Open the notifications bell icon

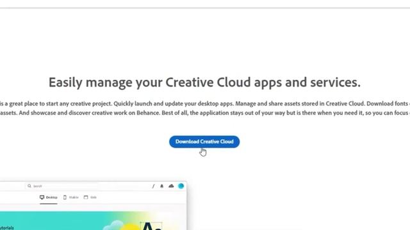click(x=161, y=186)
